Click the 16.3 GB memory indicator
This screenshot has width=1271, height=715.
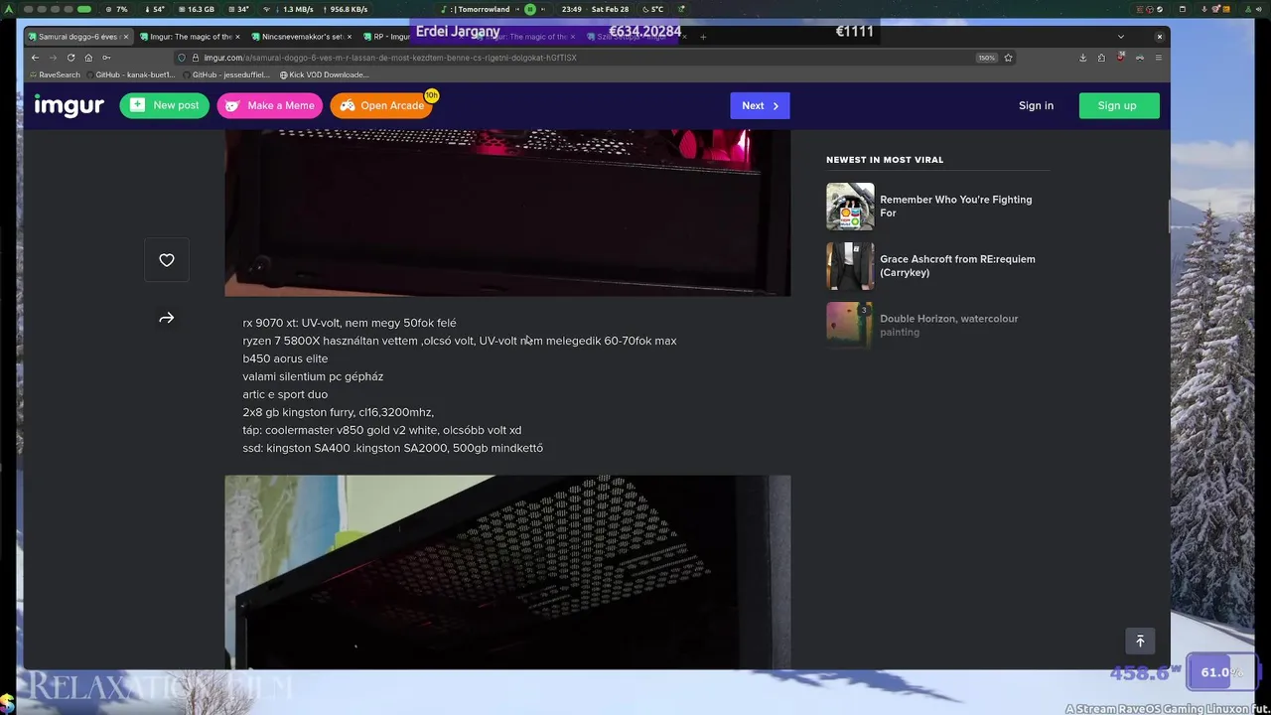point(195,9)
